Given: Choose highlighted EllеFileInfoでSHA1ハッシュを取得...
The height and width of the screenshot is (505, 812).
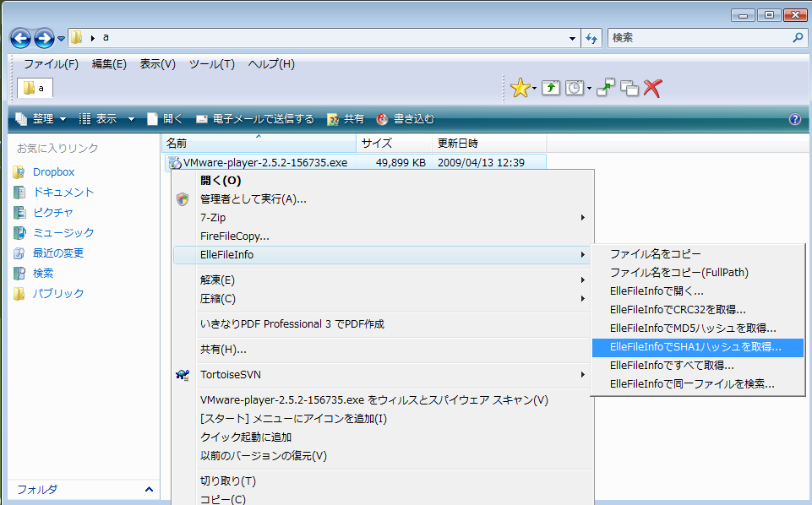Looking at the screenshot, I should pyautogui.click(x=698, y=347).
